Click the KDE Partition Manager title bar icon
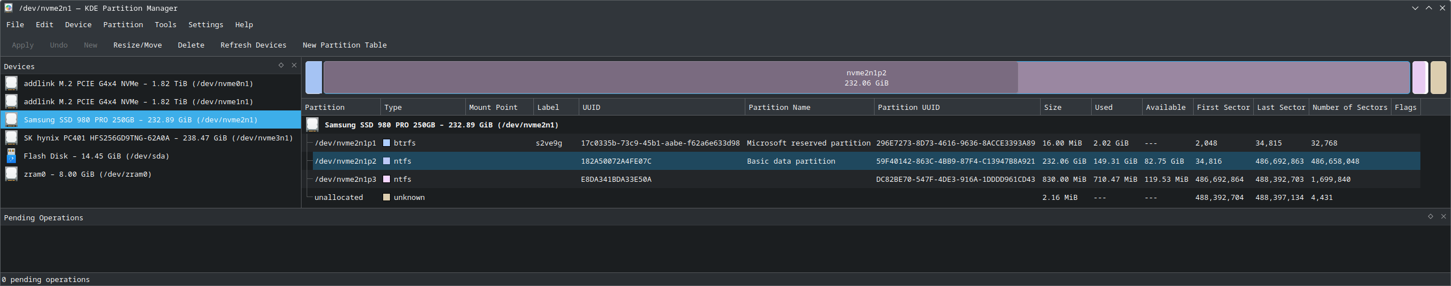 pos(9,8)
